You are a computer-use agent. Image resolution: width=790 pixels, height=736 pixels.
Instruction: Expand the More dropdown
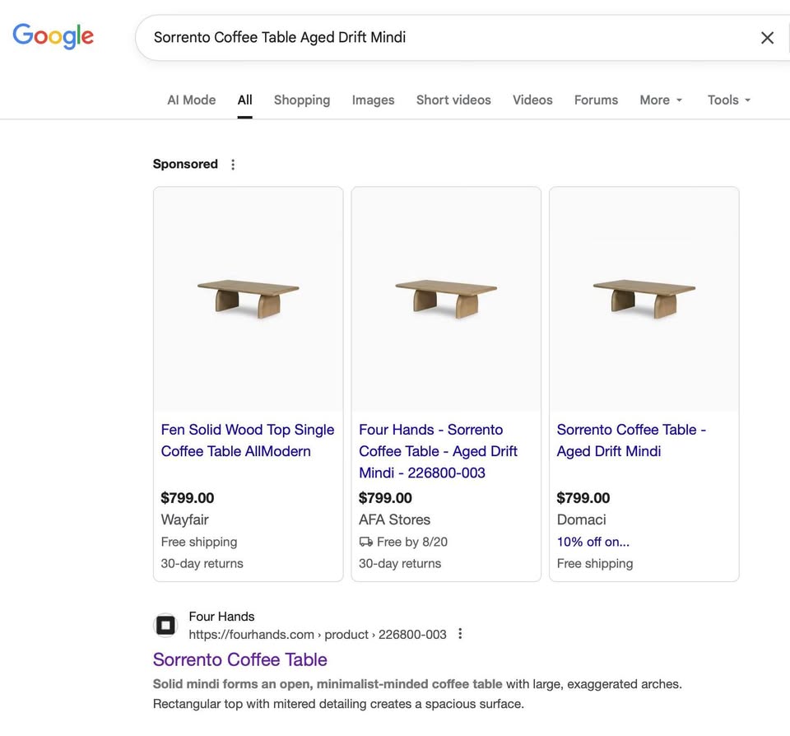661,100
